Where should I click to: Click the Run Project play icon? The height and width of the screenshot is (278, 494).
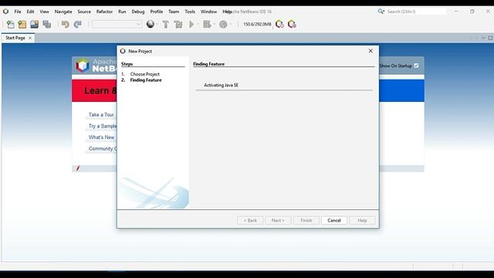coord(191,24)
